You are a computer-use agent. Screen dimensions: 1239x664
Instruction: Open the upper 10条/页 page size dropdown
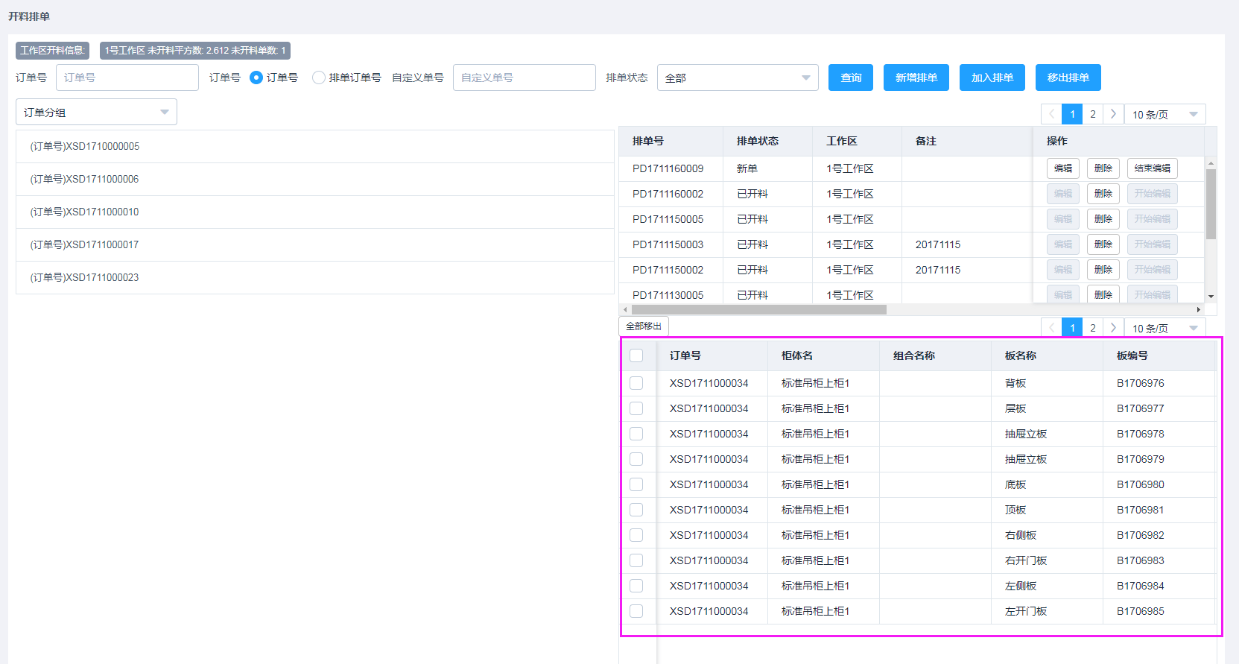click(1164, 114)
